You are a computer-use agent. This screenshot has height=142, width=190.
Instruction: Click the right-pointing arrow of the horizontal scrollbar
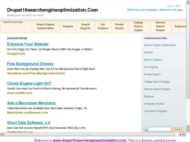(x=184, y=134)
